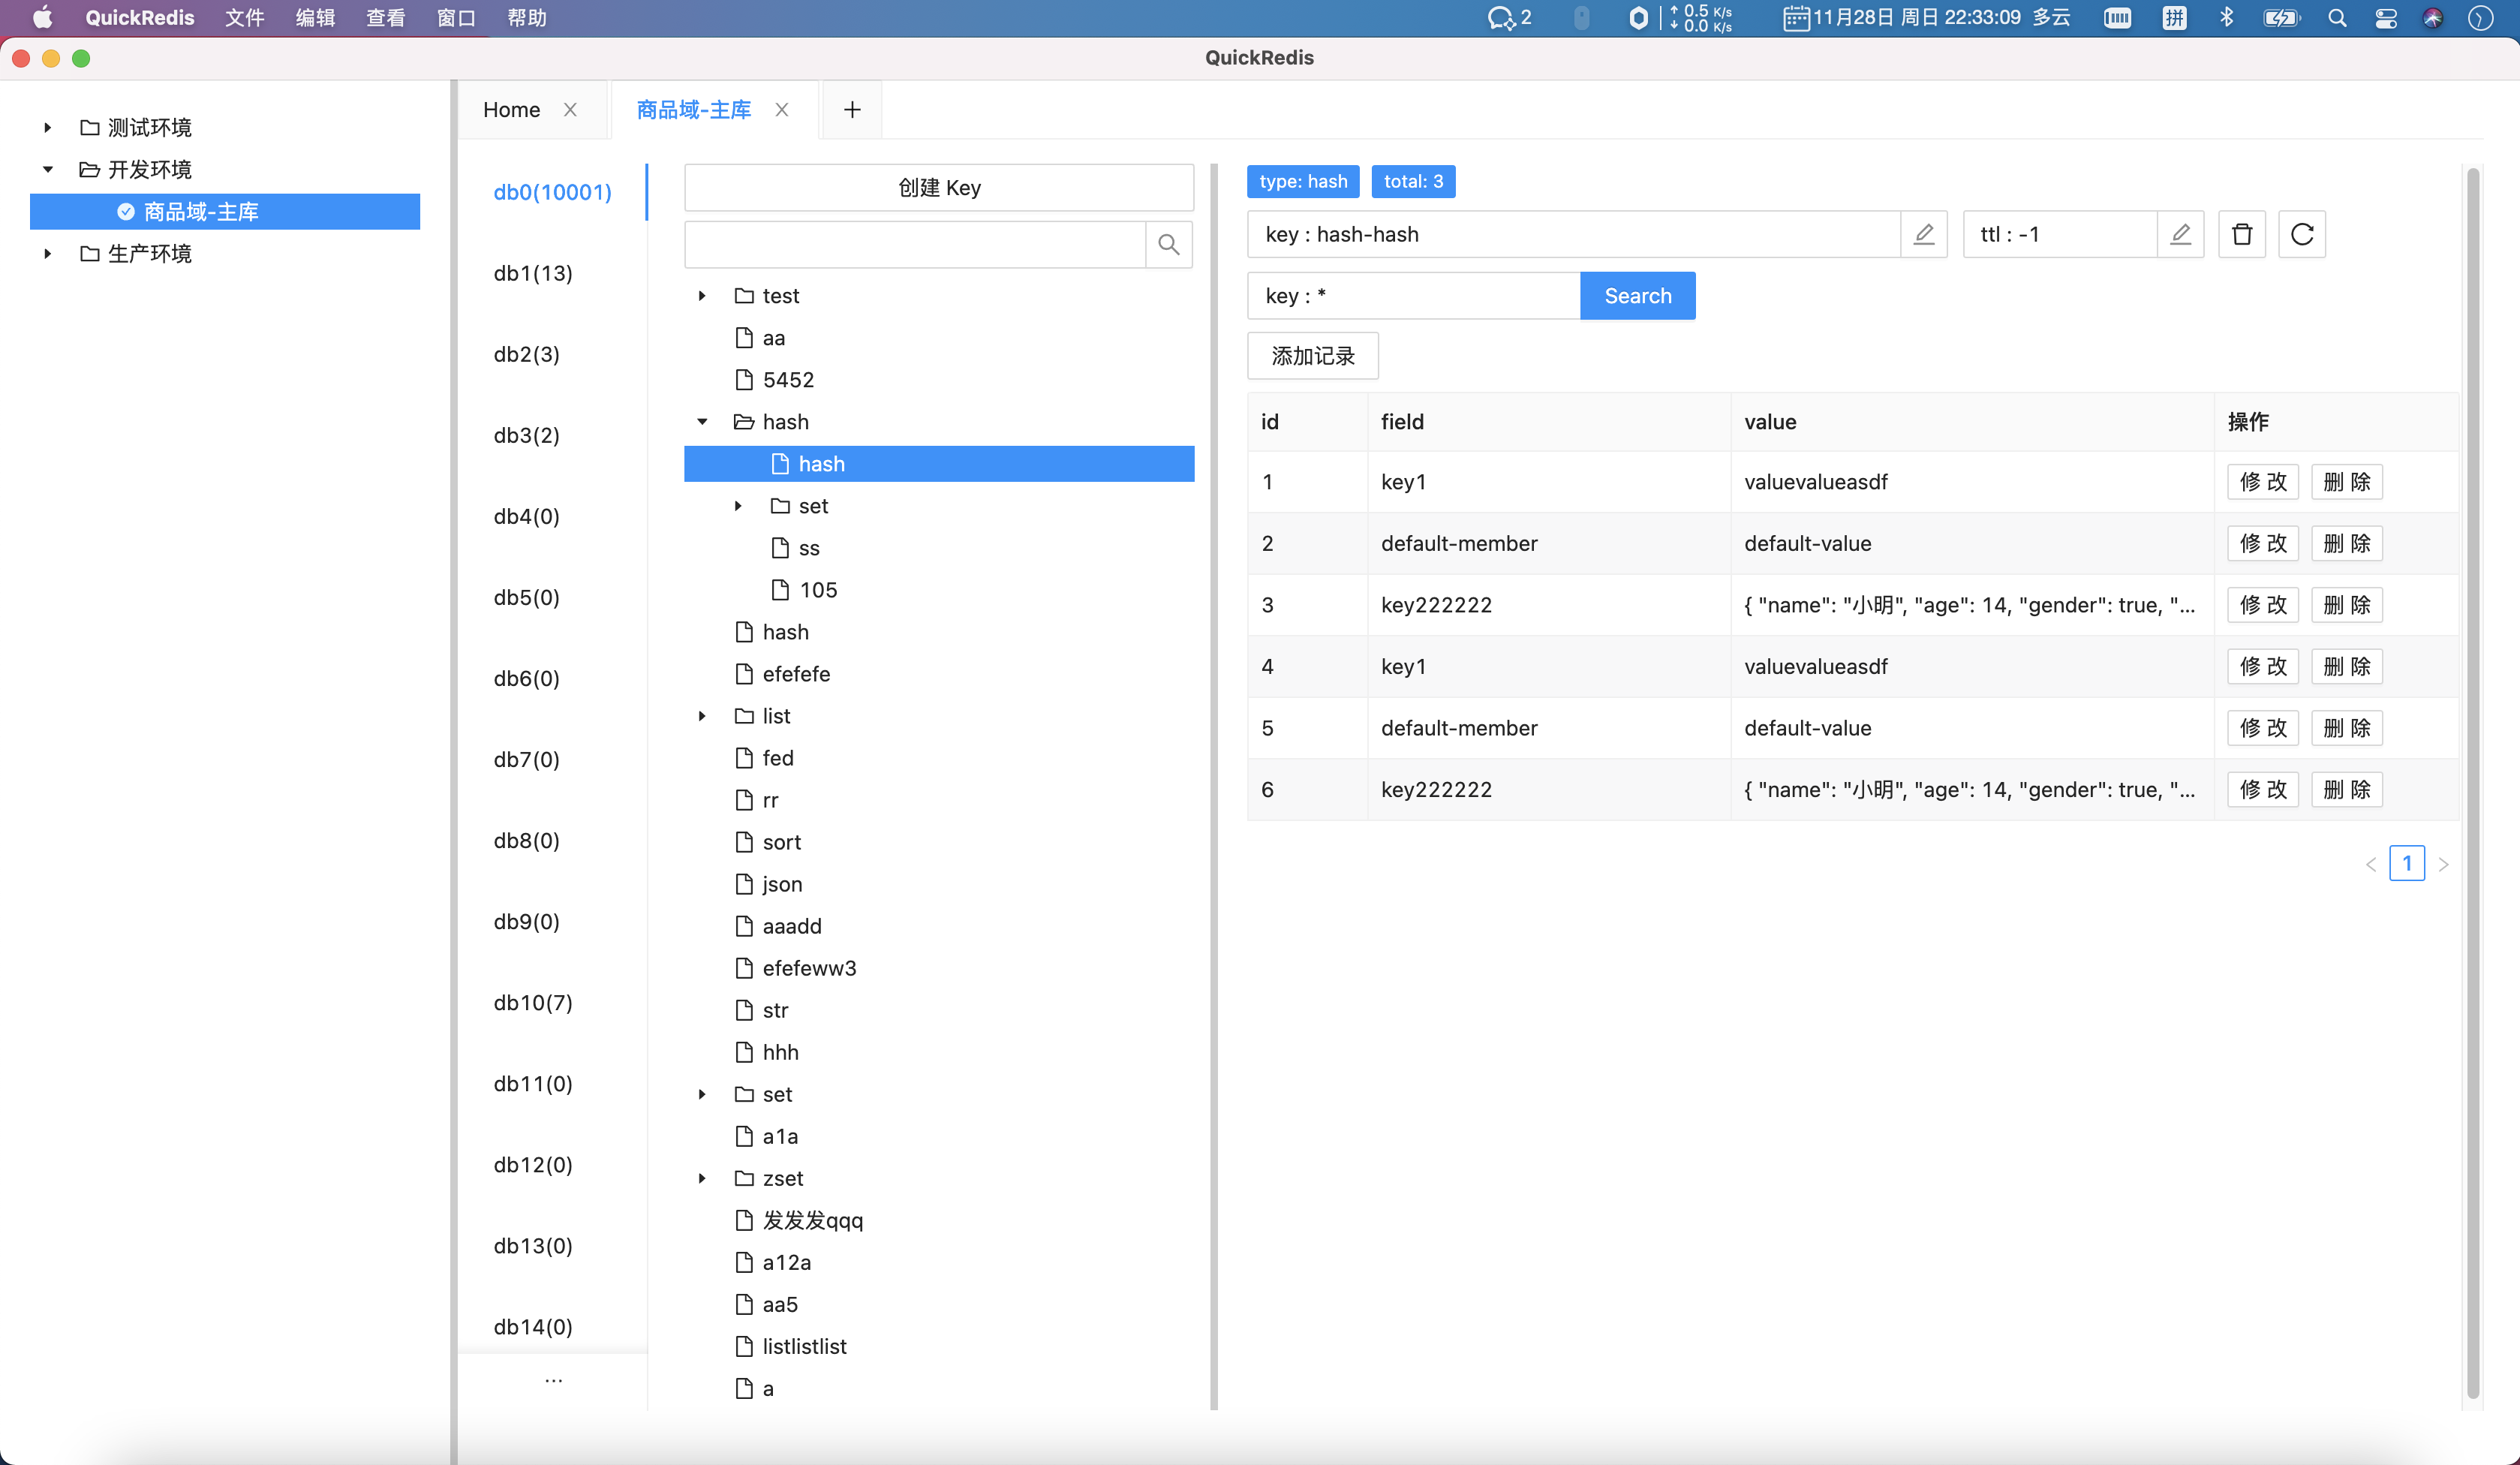
Task: Click the ttl value input field
Action: pos(2060,235)
